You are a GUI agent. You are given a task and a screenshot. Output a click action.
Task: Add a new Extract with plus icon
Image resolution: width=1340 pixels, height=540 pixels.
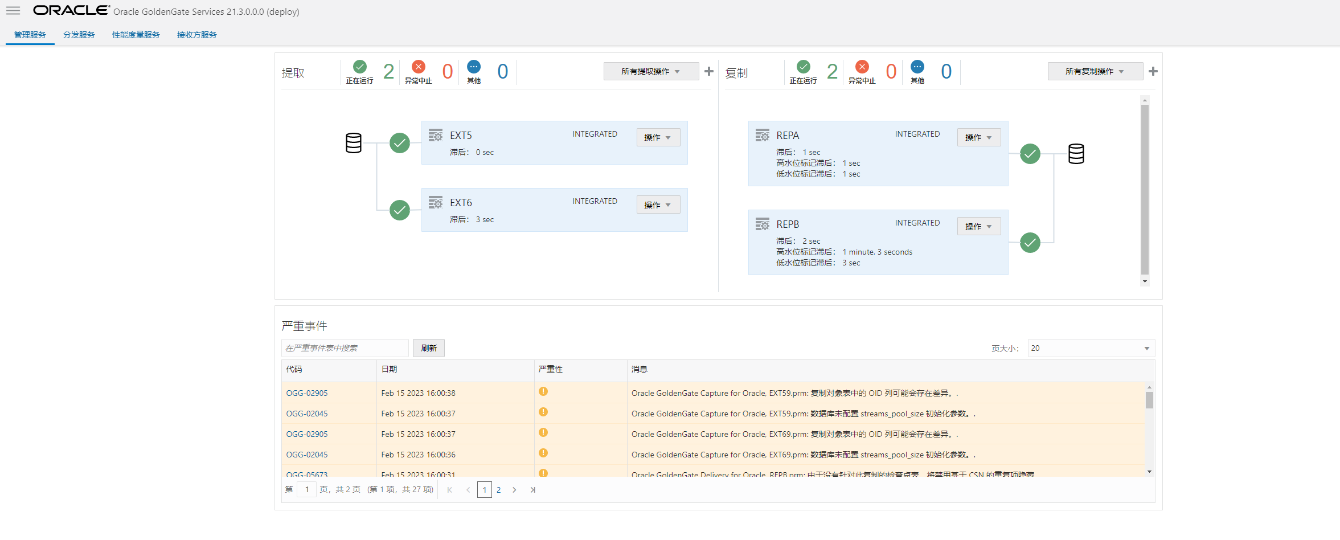click(709, 71)
